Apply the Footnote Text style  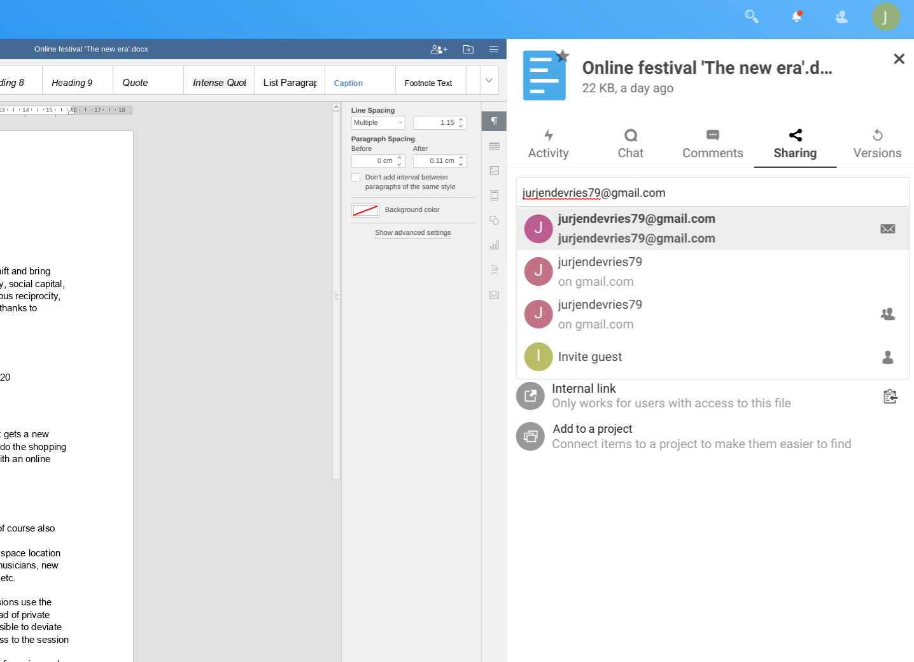point(431,81)
